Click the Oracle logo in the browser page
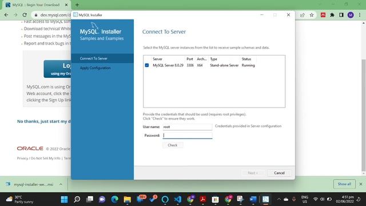 pyautogui.click(x=30, y=149)
